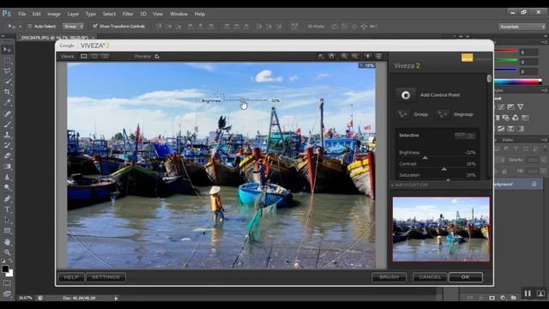Click the background color lightbulb icon in Viveza
This screenshot has height=309, width=549.
[368, 56]
